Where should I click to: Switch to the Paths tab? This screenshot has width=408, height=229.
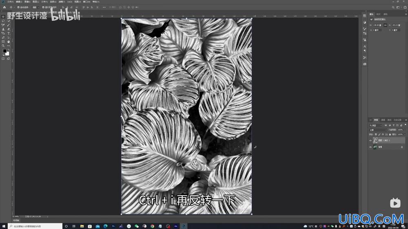tap(389, 120)
